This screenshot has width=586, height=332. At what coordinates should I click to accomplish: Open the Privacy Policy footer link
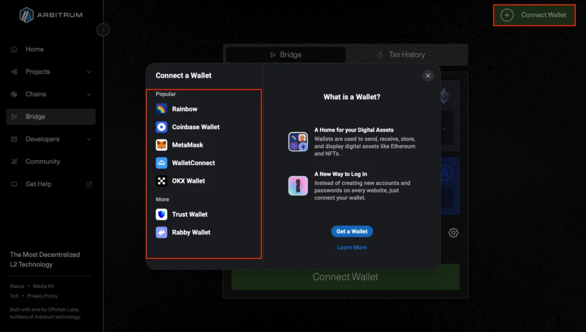42,296
